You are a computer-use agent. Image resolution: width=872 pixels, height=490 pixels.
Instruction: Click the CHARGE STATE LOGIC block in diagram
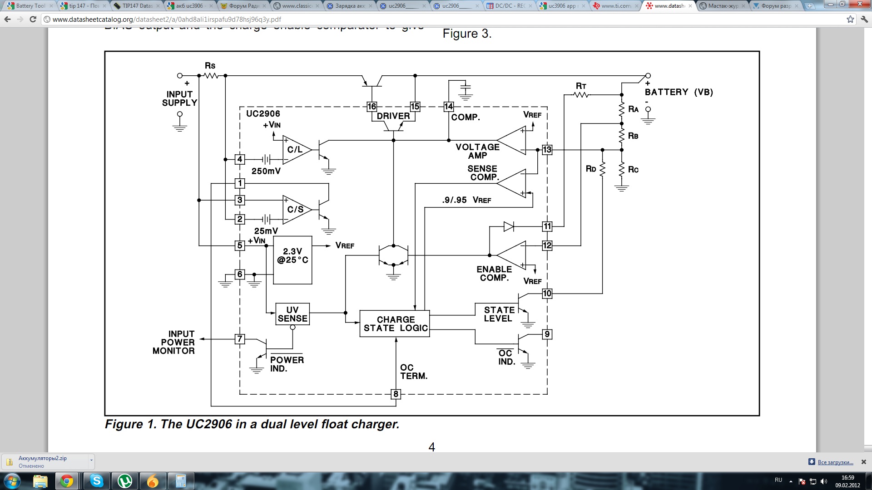coord(394,323)
